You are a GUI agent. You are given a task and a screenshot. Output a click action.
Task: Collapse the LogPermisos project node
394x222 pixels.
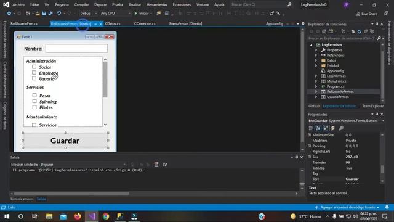tap(312, 45)
